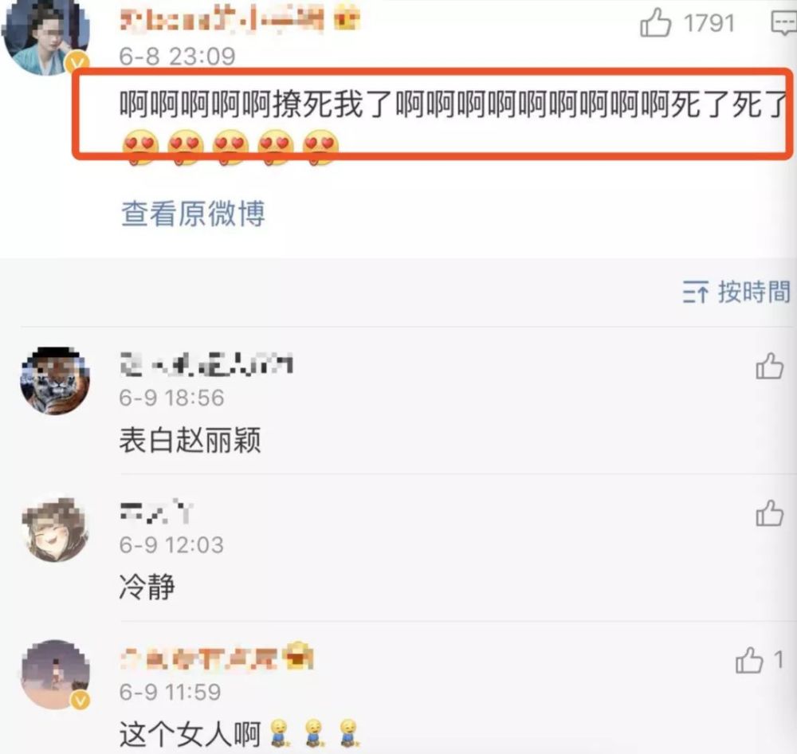This screenshot has width=797, height=754.
Task: Sort comments with 按時間
Action: 736,292
